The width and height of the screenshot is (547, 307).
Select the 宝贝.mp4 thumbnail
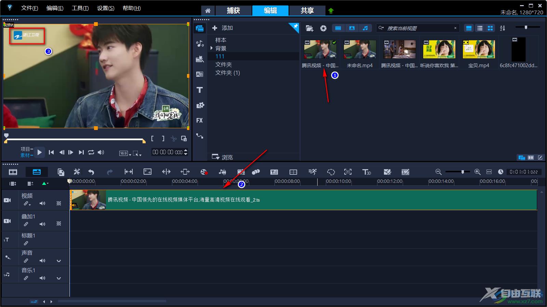(479, 50)
